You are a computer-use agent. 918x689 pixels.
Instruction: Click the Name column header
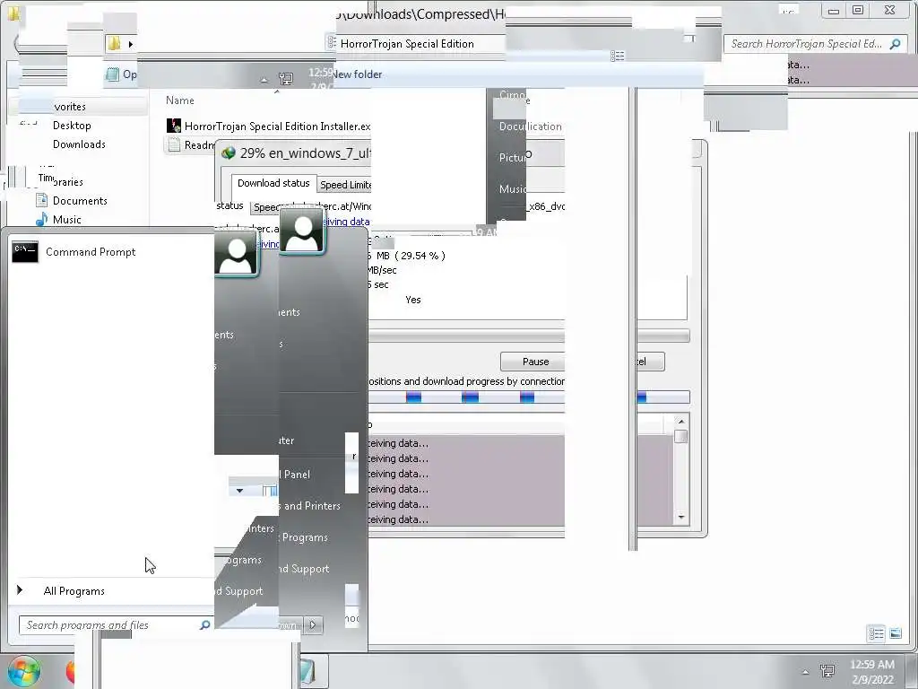[x=179, y=100]
